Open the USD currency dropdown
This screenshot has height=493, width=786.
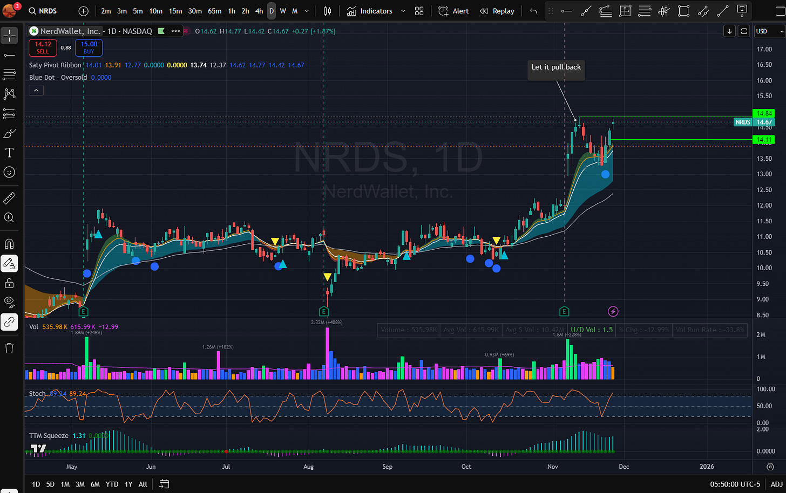coord(769,31)
